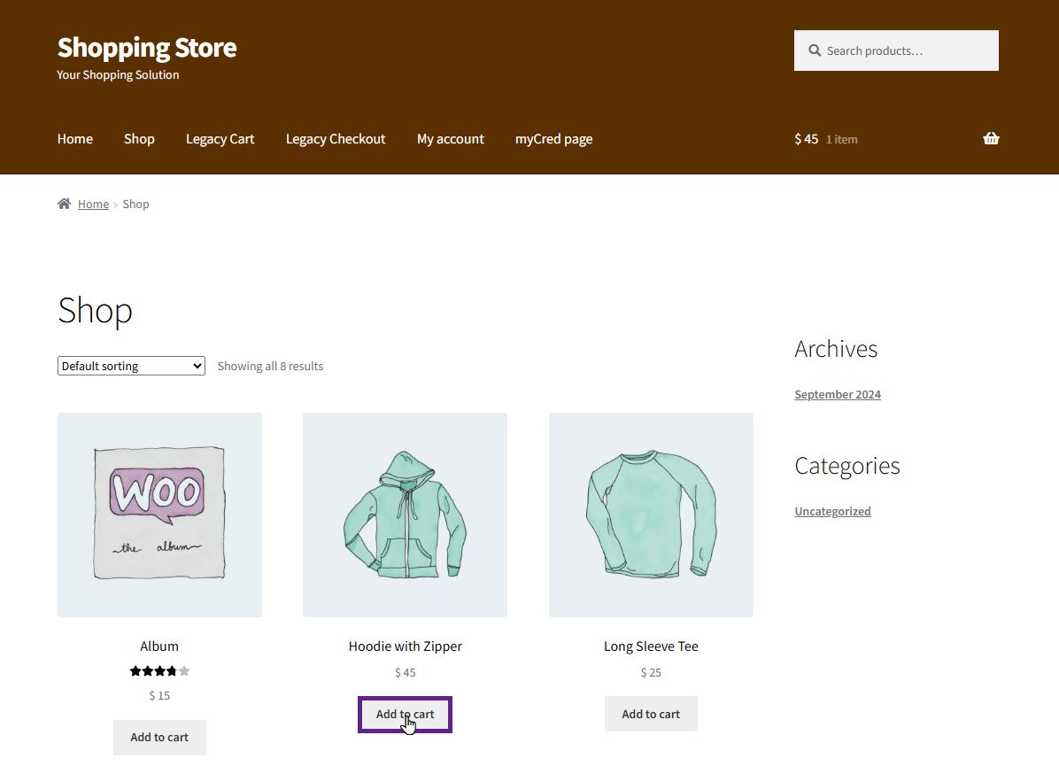Open the My account page
The height and width of the screenshot is (766, 1059).
click(x=451, y=139)
